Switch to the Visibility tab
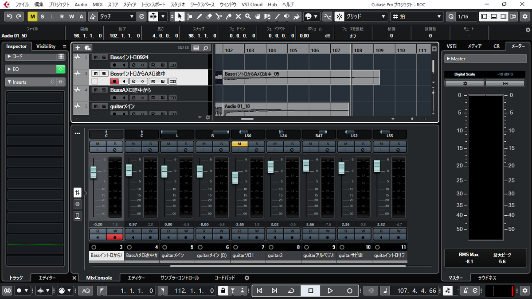 [46, 46]
